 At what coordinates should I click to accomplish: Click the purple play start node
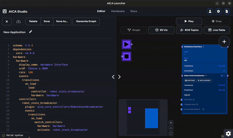click(127, 44)
